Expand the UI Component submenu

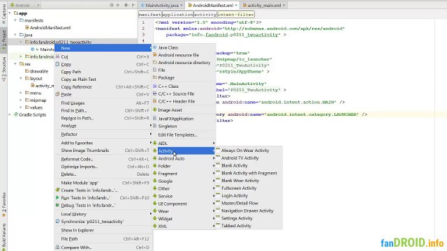click(x=184, y=204)
